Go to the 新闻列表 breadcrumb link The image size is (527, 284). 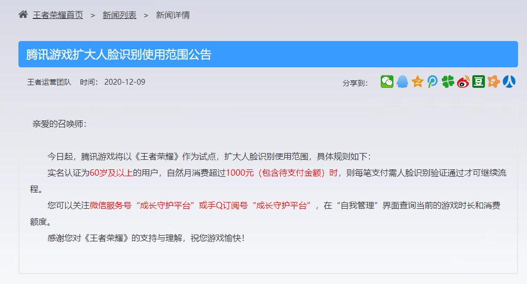click(119, 15)
